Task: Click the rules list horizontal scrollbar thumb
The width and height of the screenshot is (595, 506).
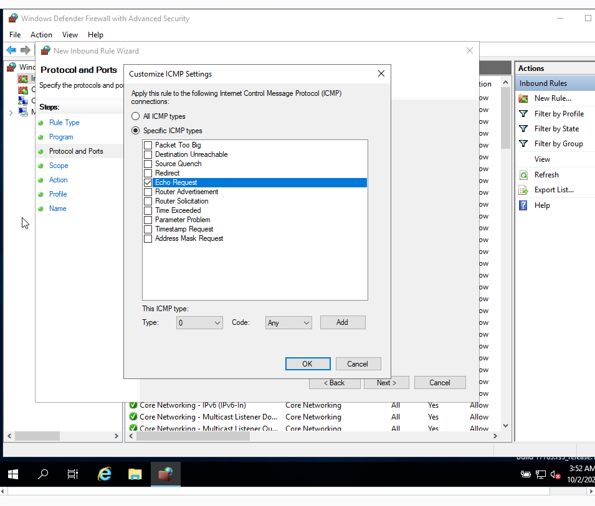Action: click(193, 436)
